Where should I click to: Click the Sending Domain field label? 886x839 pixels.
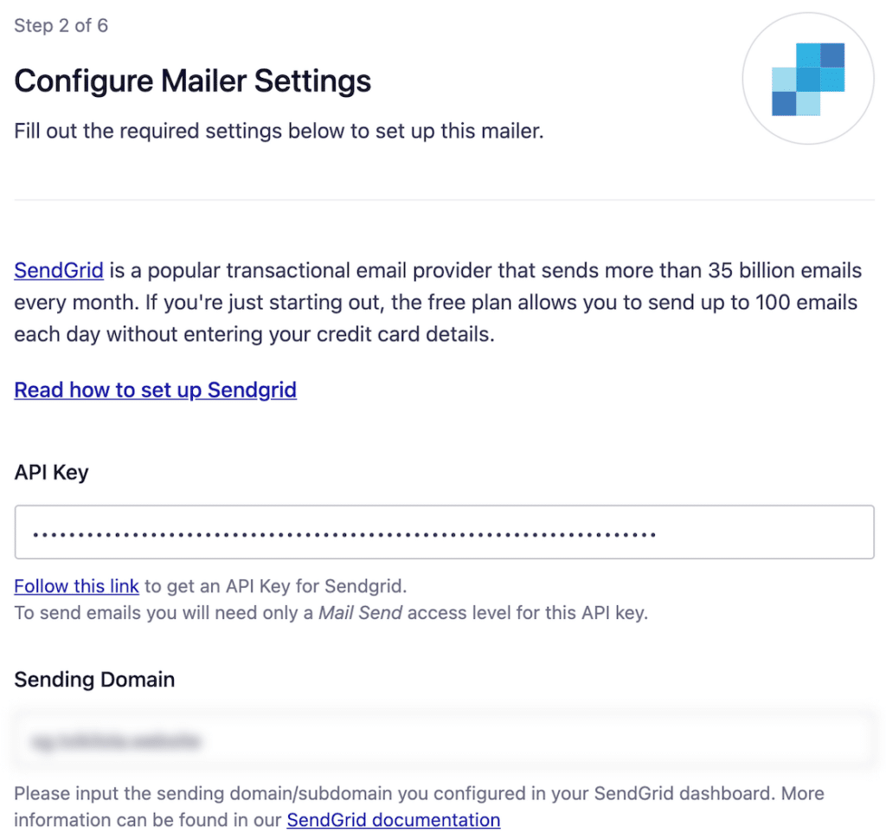pos(93,679)
